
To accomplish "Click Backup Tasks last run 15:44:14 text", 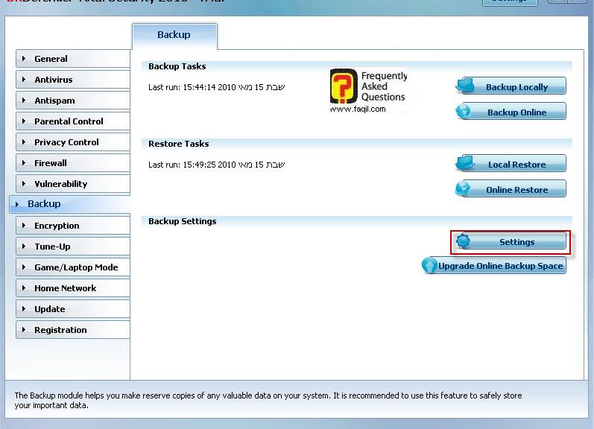I will click(x=216, y=87).
